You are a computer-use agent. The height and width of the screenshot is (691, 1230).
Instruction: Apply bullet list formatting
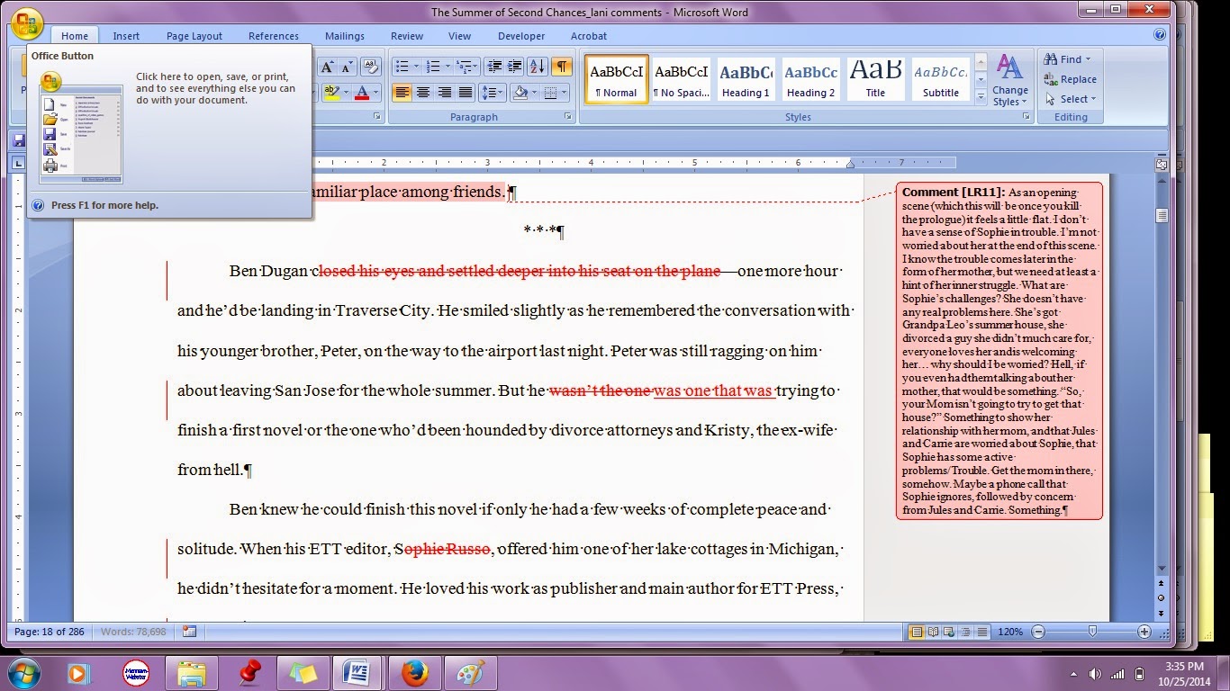402,67
